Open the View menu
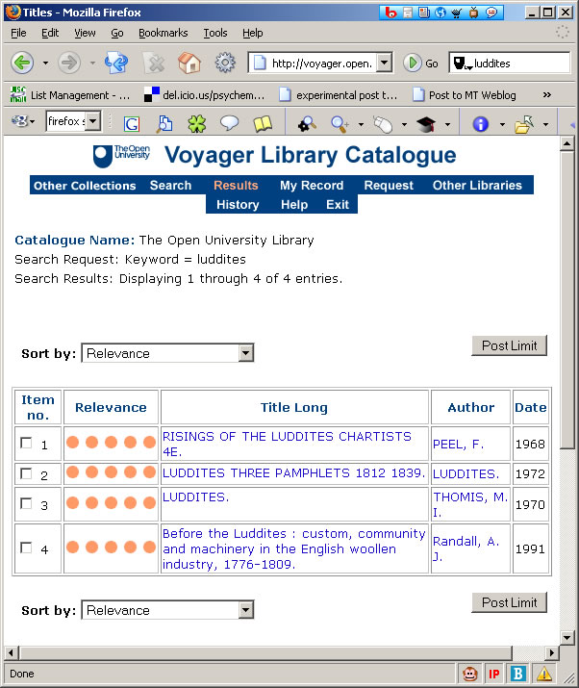 (85, 33)
